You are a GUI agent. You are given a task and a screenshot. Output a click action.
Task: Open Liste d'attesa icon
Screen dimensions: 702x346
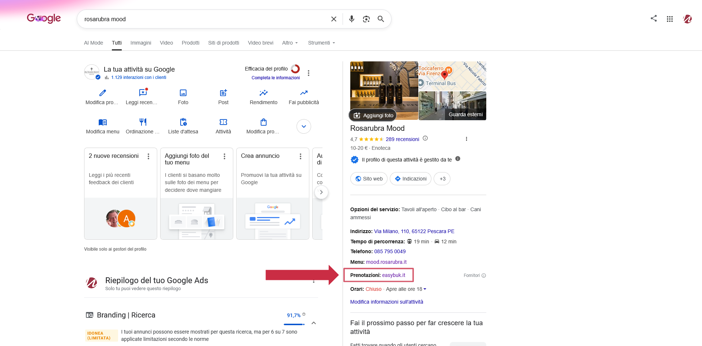click(x=183, y=122)
